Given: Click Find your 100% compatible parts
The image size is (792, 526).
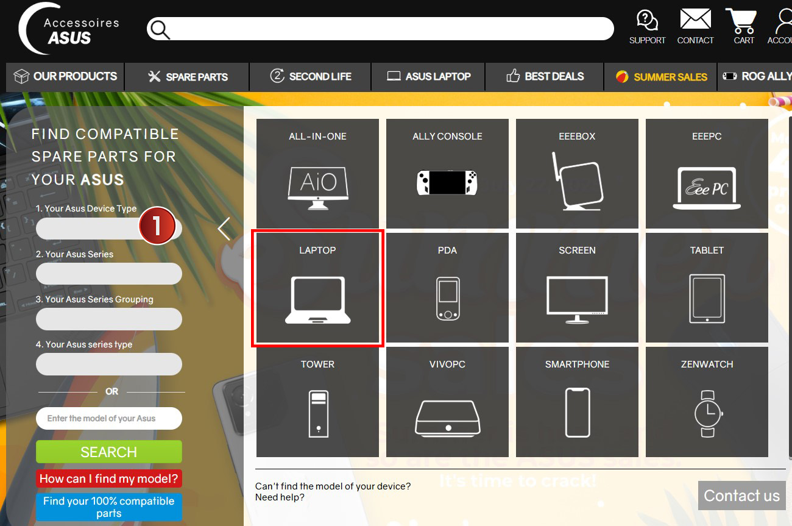Looking at the screenshot, I should point(109,507).
